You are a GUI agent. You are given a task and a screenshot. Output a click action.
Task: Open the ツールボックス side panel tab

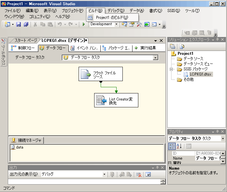click(4, 52)
